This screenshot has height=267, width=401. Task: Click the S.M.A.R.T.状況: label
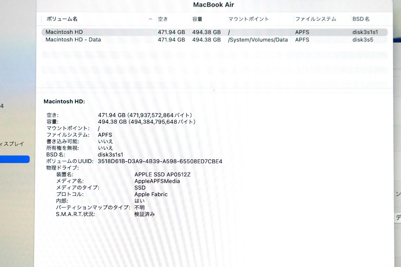(x=76, y=214)
